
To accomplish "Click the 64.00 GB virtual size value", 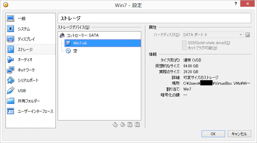I will (191, 66).
